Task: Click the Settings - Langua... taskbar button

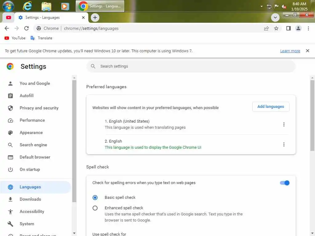Action: pos(100,6)
